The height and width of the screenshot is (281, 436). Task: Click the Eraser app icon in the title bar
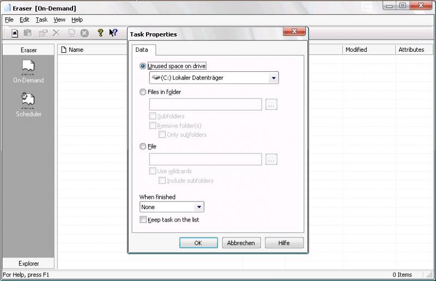pyautogui.click(x=8, y=8)
